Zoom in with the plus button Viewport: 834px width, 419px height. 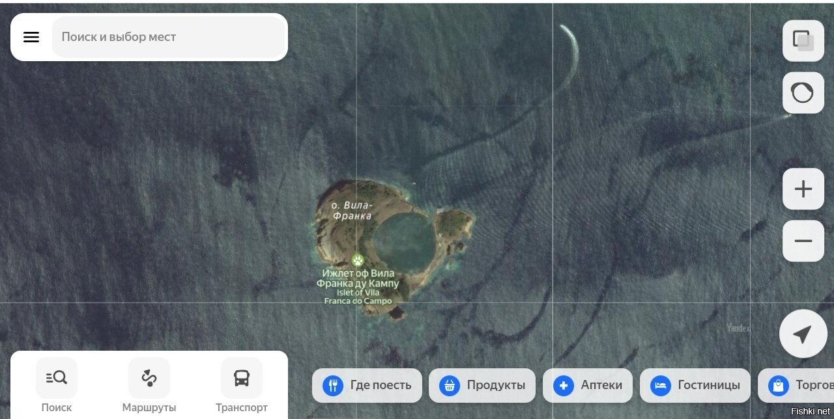pyautogui.click(x=803, y=189)
